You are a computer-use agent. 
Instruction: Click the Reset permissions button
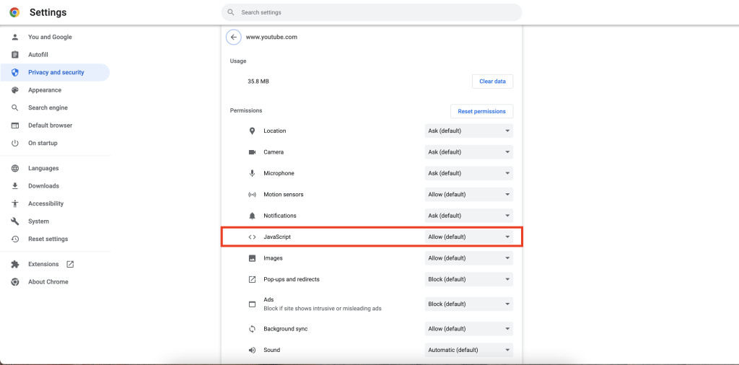pos(481,111)
